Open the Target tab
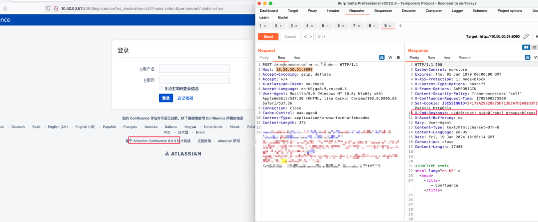The height and width of the screenshot is (222, 538). pos(293,10)
